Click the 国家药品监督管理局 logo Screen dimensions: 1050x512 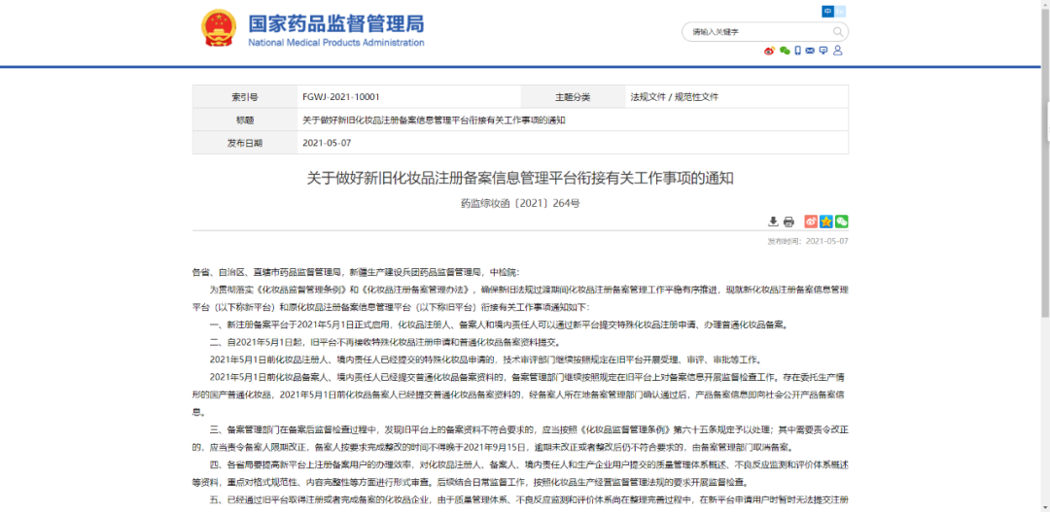click(313, 29)
